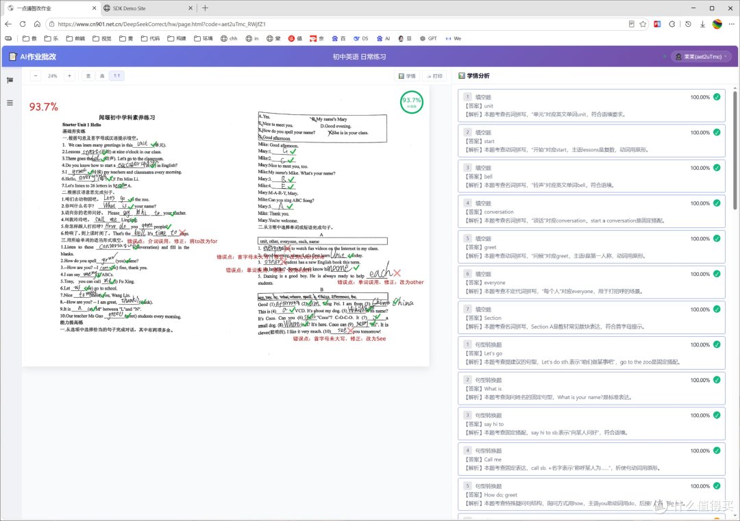Open the chh bookmark
Screen dimensions: 740x521
[x=229, y=38]
